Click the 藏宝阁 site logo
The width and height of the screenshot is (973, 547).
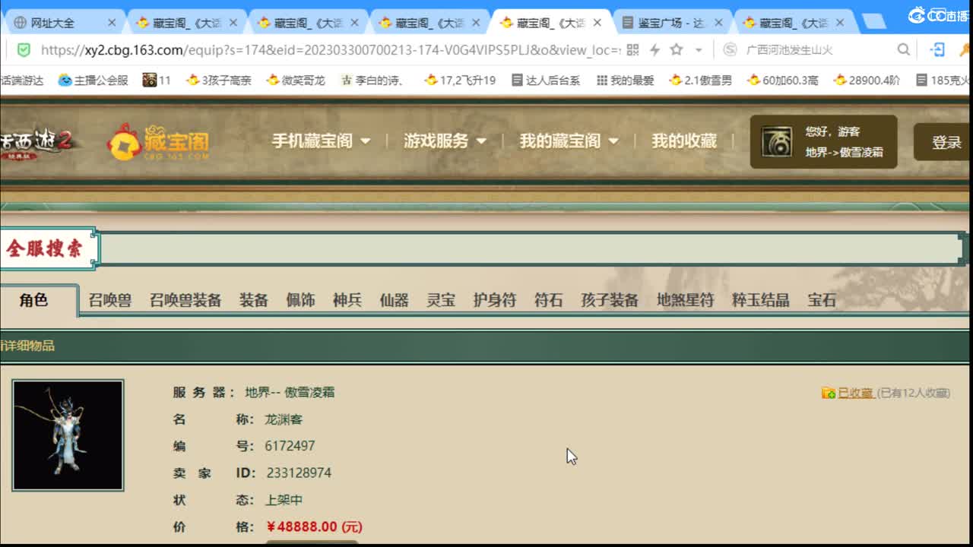click(158, 142)
